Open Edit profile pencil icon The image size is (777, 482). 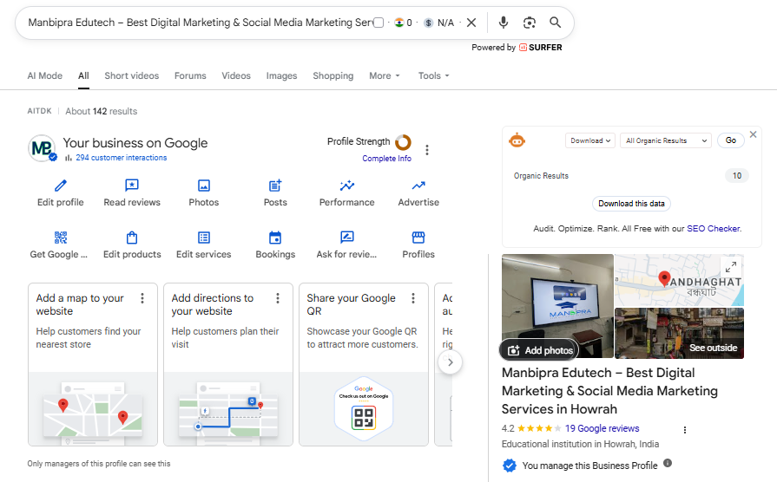[x=61, y=186]
